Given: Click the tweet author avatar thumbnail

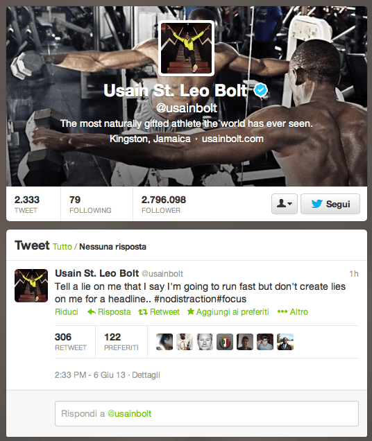Looking at the screenshot, I should pos(31,286).
